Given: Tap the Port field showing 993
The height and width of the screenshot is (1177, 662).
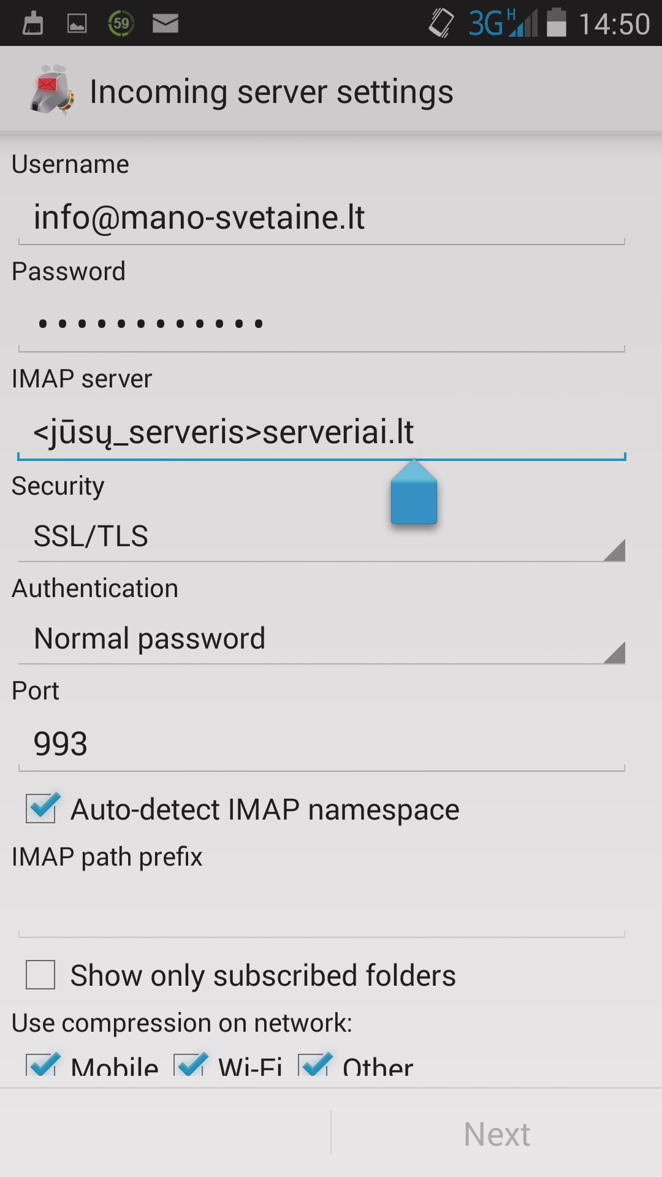Looking at the screenshot, I should 322,744.
